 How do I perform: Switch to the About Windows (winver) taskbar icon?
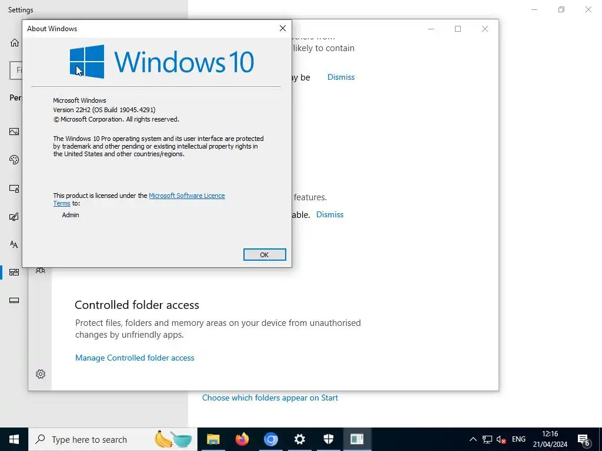click(357, 439)
